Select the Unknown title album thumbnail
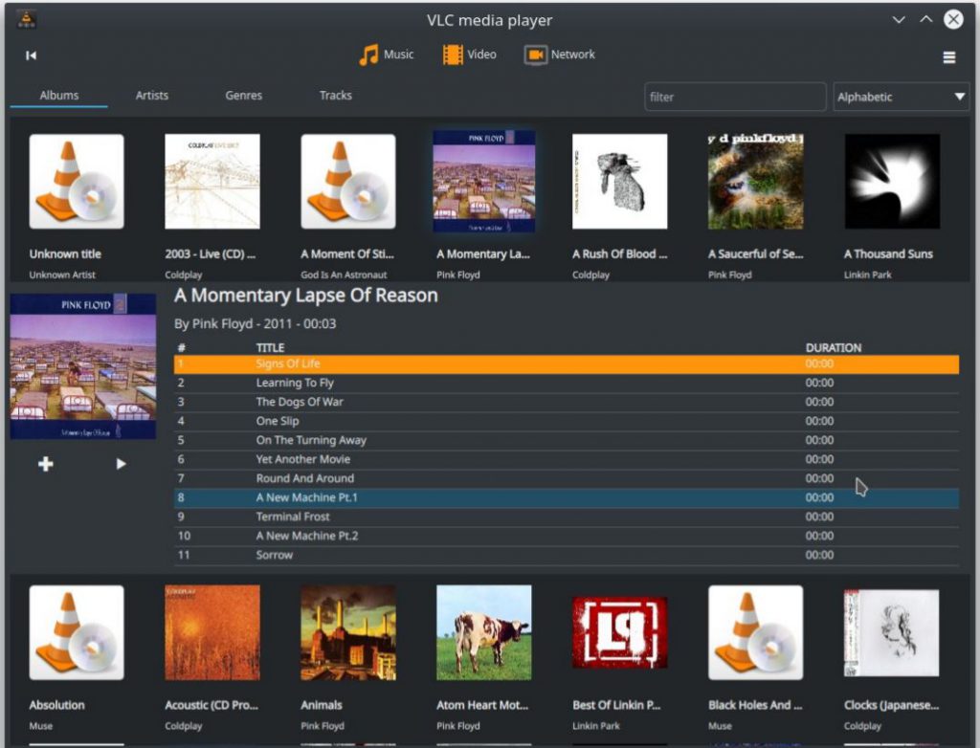Viewport: 980px width, 748px height. tap(77, 181)
